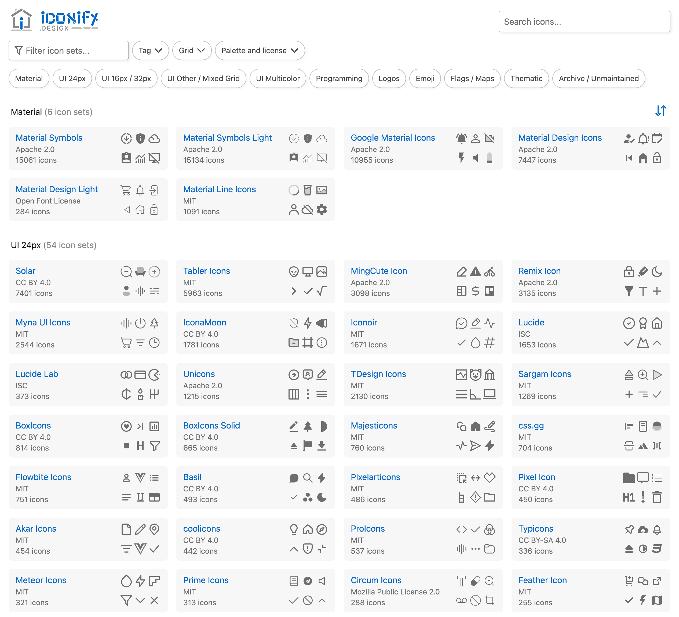Click the Search icons input field
The width and height of the screenshot is (679, 617).
coord(584,21)
